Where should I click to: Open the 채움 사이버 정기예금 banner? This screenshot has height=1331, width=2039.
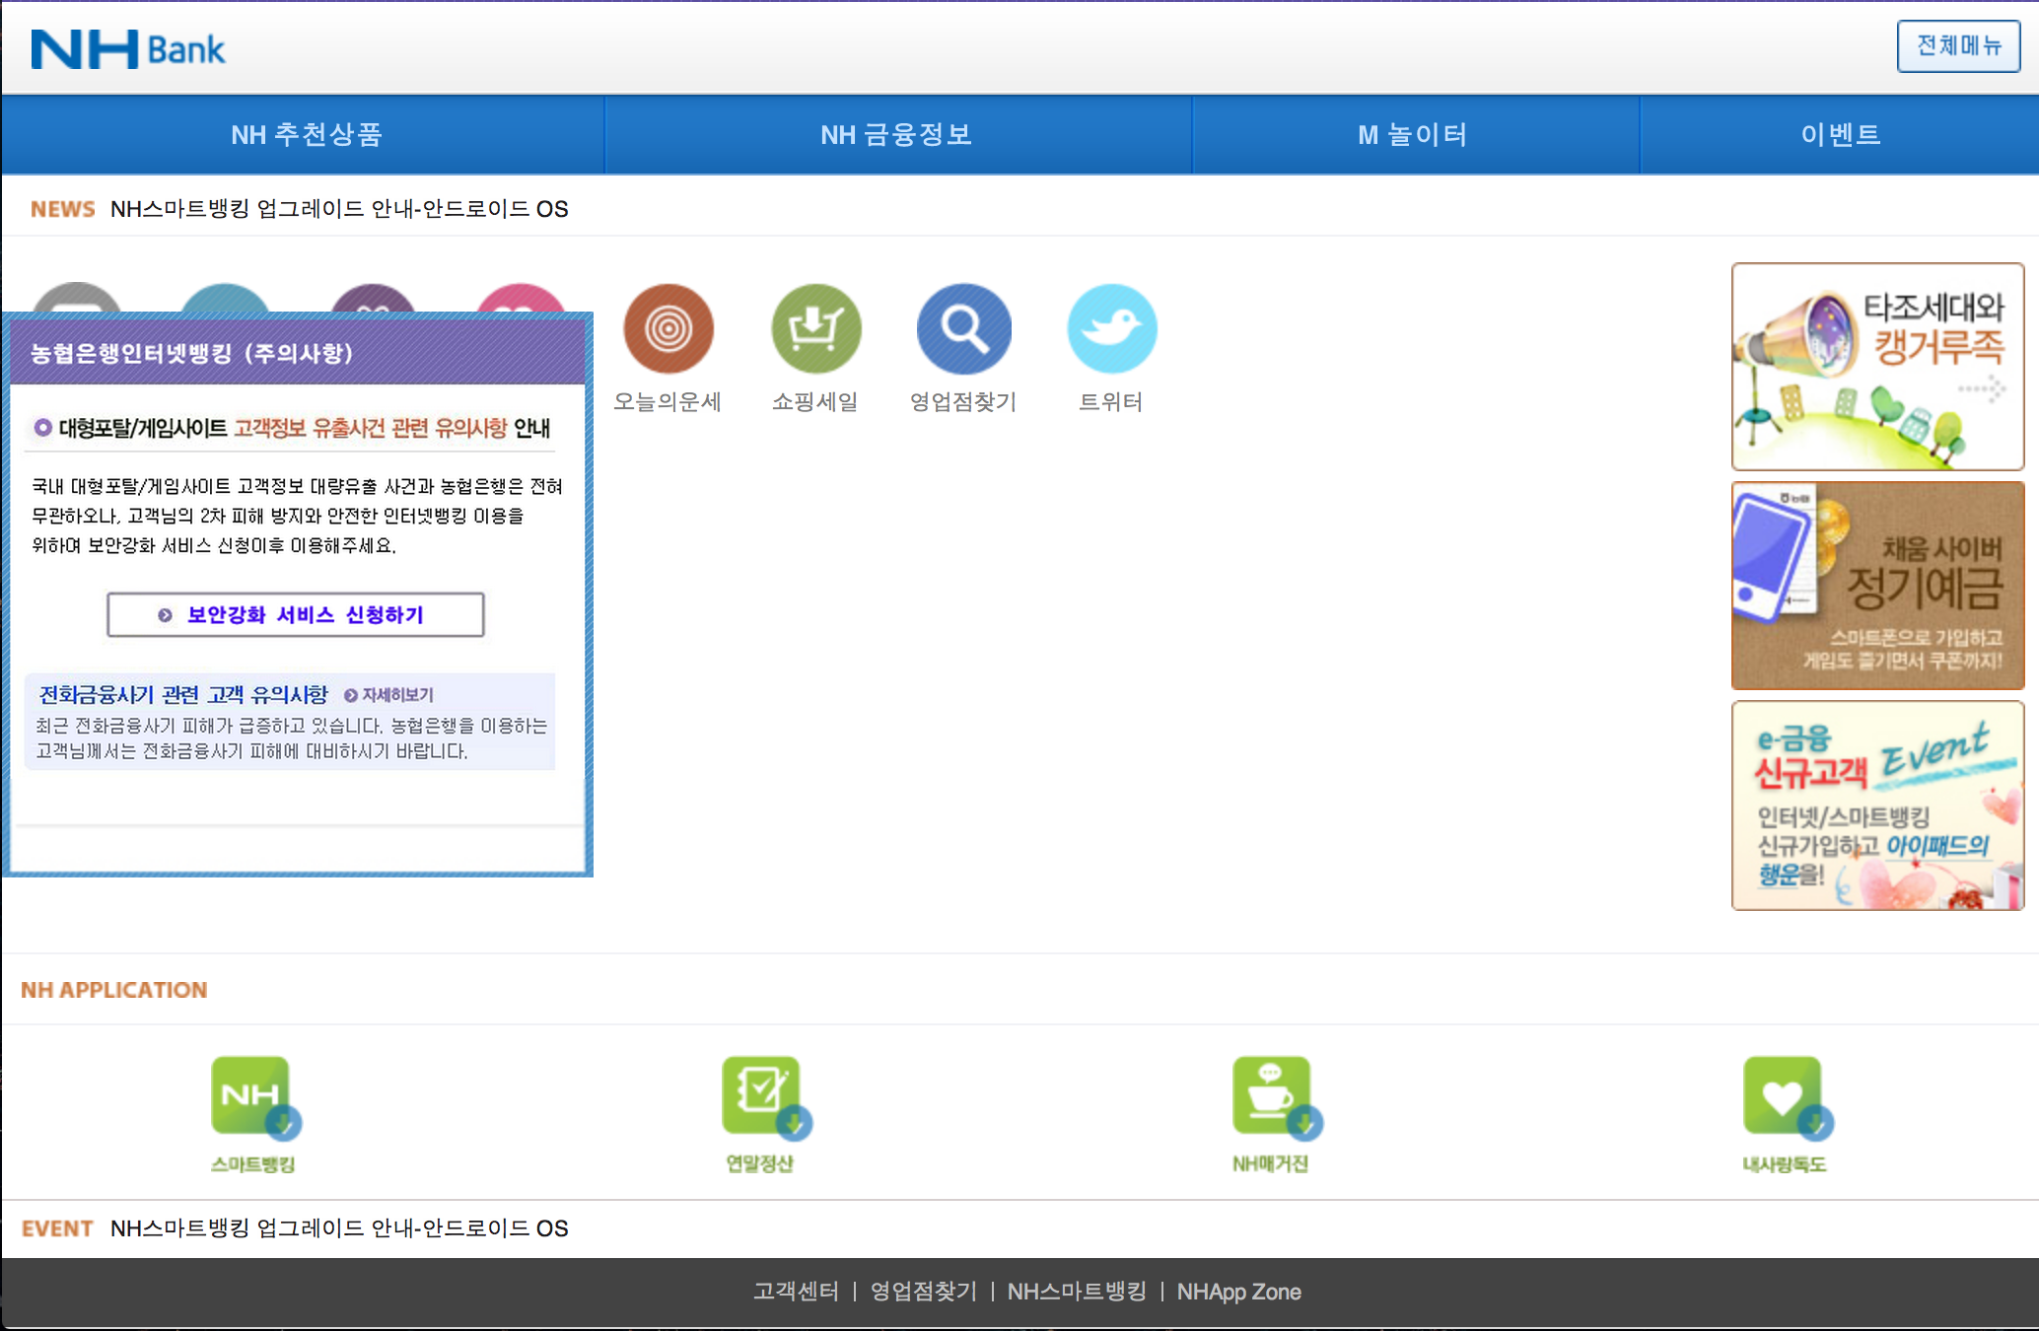point(1877,586)
